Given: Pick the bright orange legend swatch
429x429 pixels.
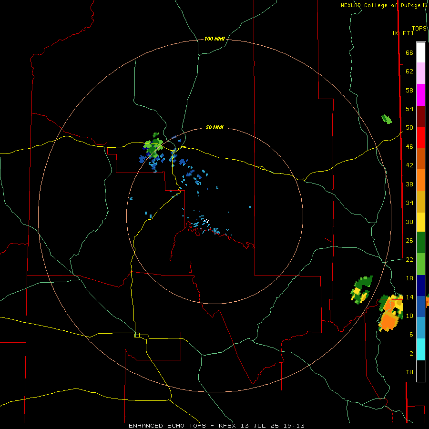Looking at the screenshot, I should [421, 180].
